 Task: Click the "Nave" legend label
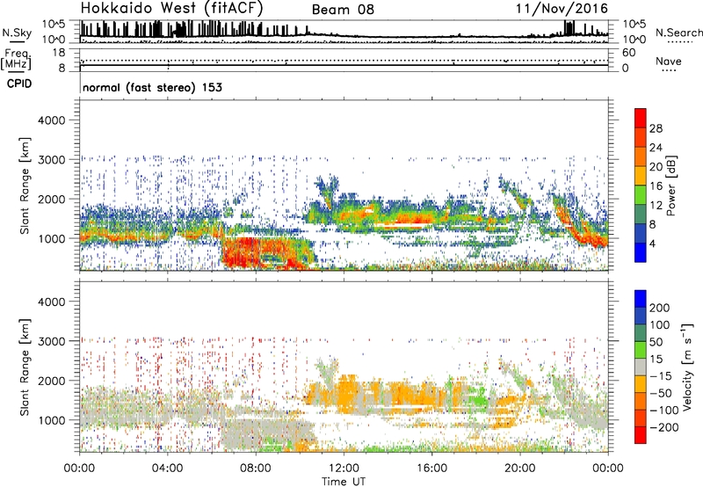pos(669,61)
